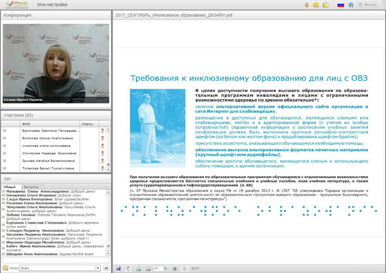Click chat message from Мальцева Елена Александровна

coord(51,191)
